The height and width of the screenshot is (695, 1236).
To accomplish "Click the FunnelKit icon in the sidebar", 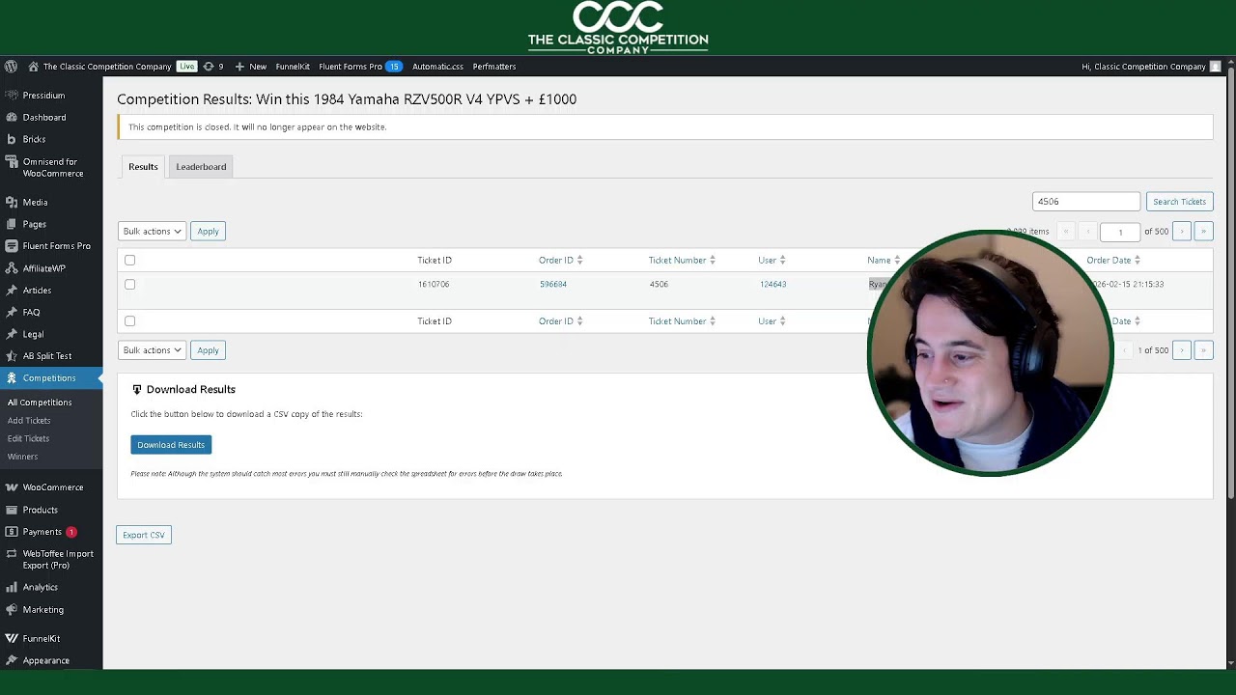I will 12,638.
